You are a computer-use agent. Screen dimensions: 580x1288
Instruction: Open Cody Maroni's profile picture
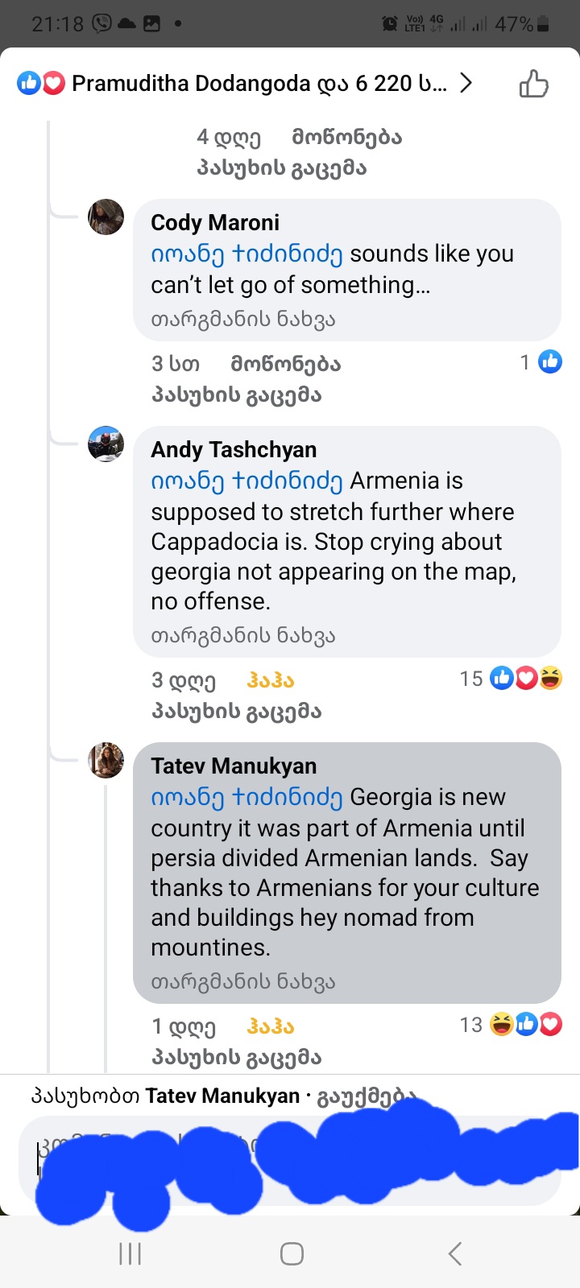click(106, 217)
